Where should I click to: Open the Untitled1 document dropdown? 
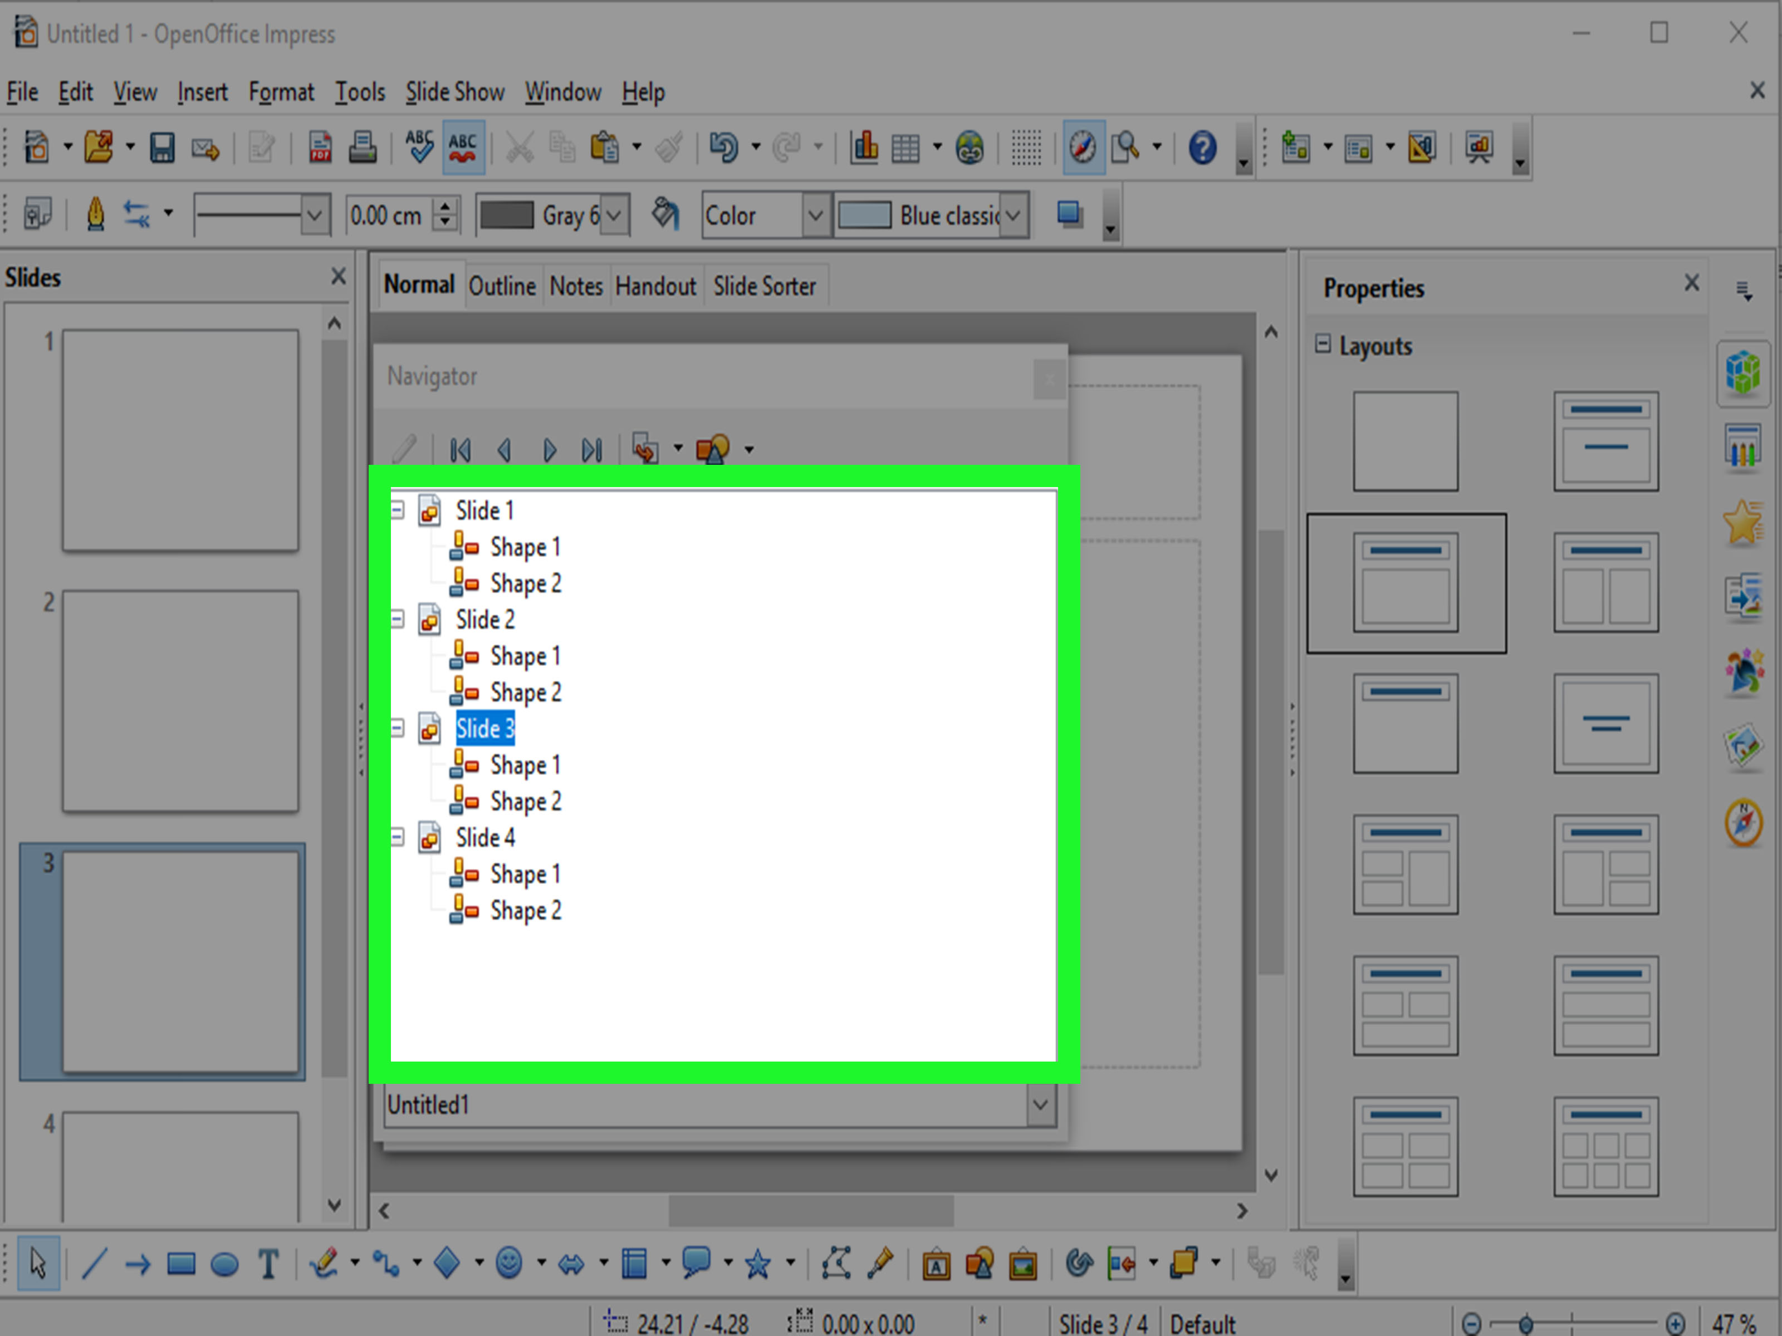pyautogui.click(x=1041, y=1104)
